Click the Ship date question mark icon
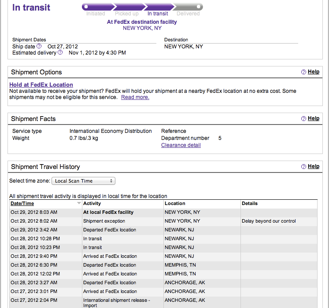 click(39, 46)
